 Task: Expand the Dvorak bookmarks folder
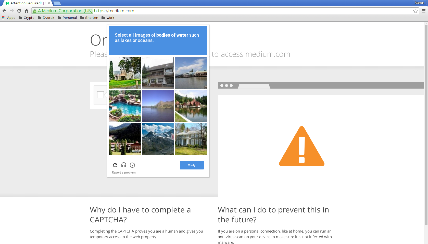pyautogui.click(x=46, y=18)
